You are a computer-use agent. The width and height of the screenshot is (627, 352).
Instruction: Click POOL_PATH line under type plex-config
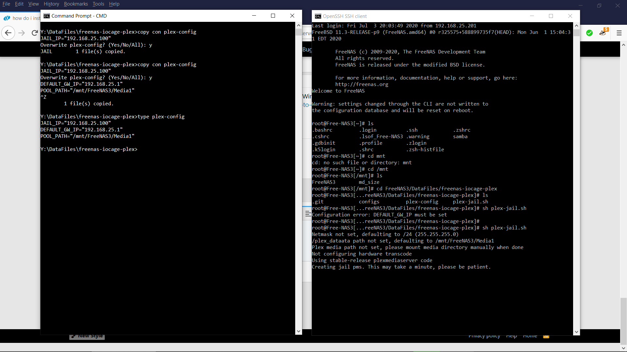click(x=87, y=136)
